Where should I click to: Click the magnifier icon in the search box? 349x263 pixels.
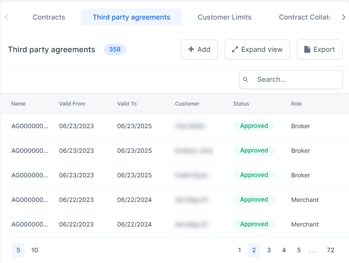[x=246, y=79]
